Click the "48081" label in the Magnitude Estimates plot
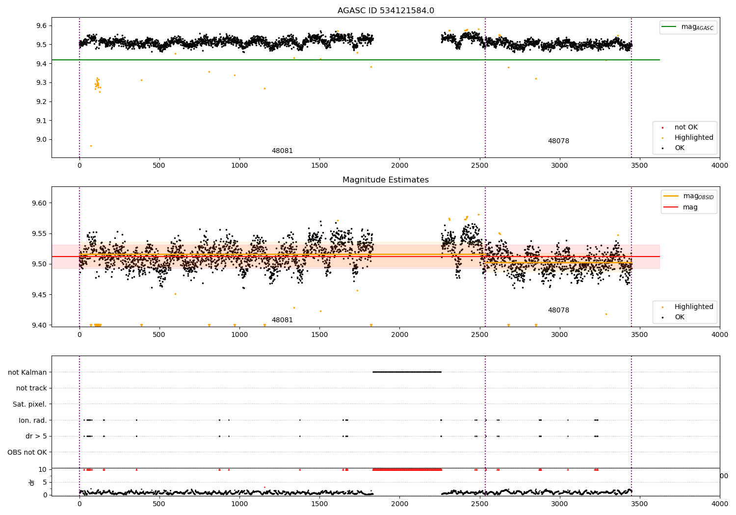The image size is (736, 515). click(282, 320)
